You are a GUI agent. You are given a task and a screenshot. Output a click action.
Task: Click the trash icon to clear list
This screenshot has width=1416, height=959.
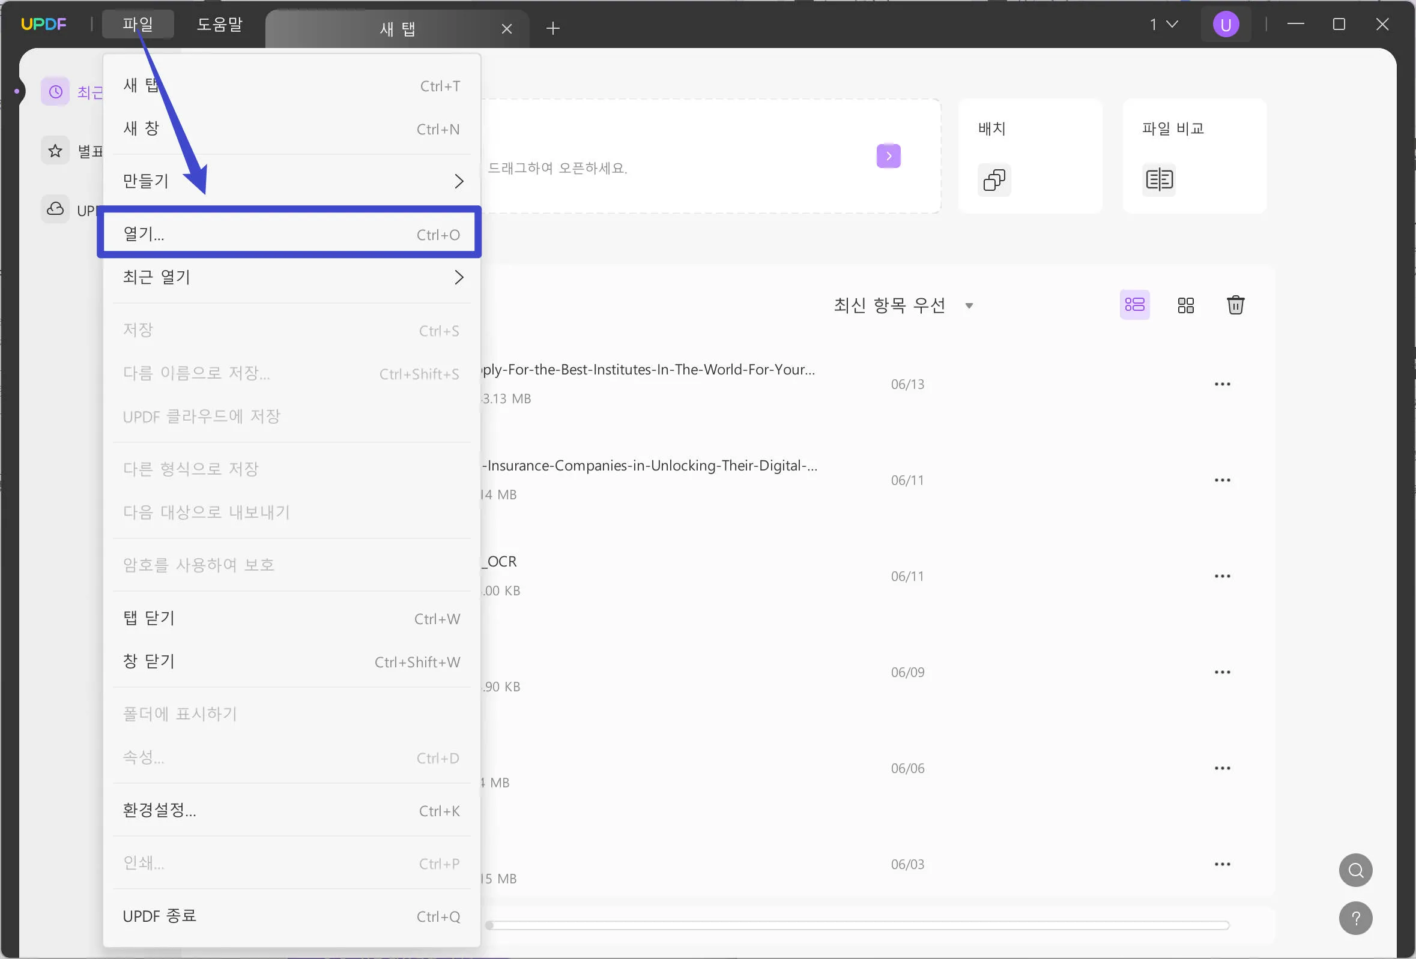(x=1235, y=305)
